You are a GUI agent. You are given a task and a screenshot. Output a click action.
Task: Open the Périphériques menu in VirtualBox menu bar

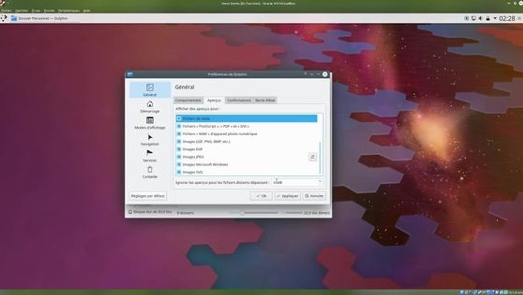pos(69,10)
